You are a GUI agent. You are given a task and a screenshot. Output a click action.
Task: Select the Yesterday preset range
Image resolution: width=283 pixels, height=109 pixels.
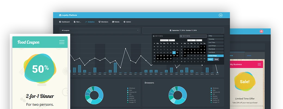click(216, 39)
